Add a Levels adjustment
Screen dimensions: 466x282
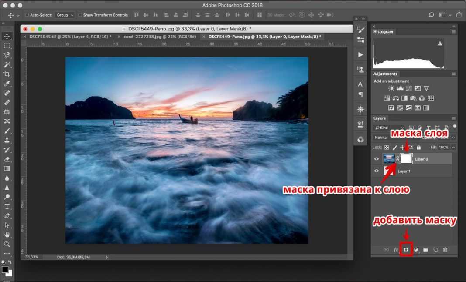(400, 88)
